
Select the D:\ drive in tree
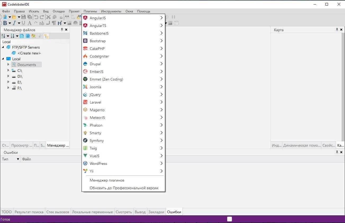coord(20,76)
